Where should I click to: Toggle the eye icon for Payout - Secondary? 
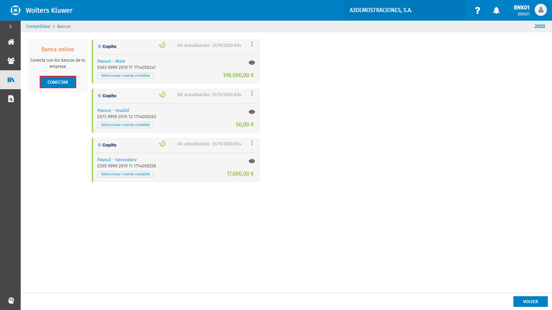252,161
